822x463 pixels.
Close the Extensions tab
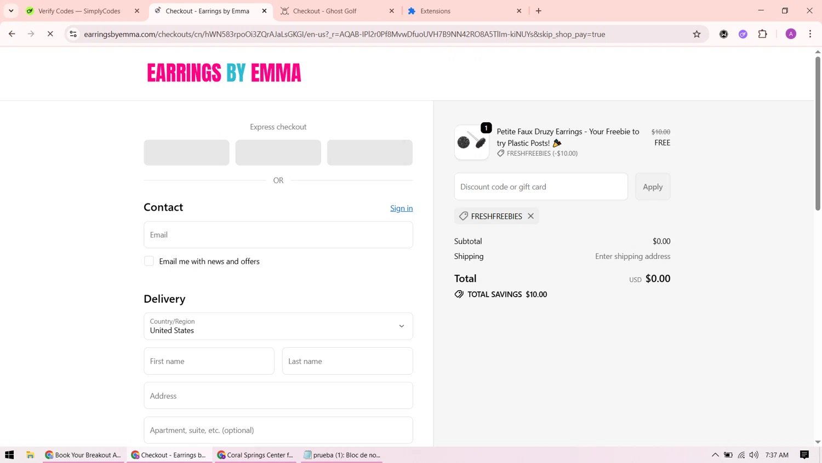[x=519, y=11]
